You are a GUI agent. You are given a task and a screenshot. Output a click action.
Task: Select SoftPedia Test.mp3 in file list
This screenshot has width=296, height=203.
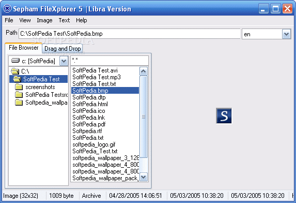[x=97, y=77]
